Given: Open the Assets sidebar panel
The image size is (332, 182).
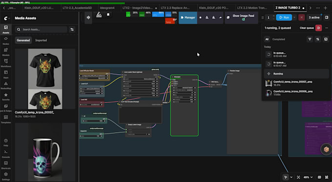Looking at the screenshot, I should (x=6, y=29).
